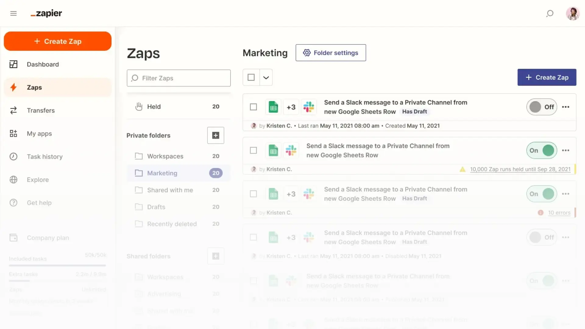
Task: Open Explore in the sidebar
Action: tap(58, 180)
